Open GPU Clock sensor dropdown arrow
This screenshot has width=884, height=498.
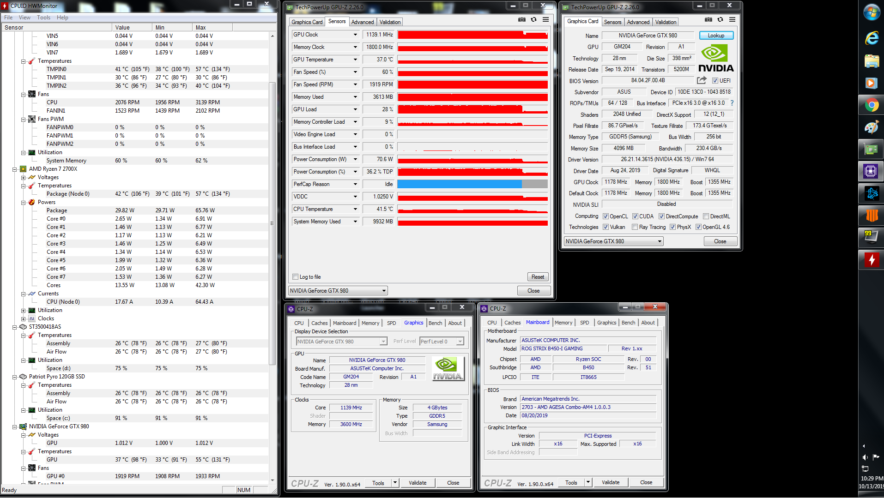pos(355,35)
